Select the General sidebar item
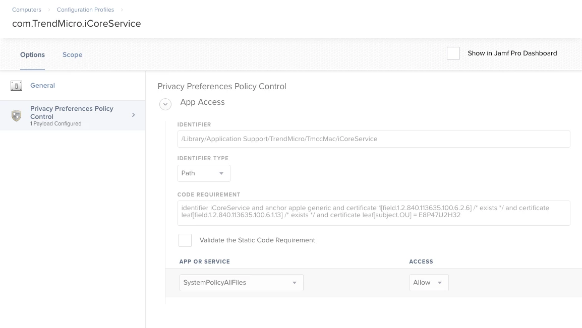The image size is (582, 328). tap(73, 86)
